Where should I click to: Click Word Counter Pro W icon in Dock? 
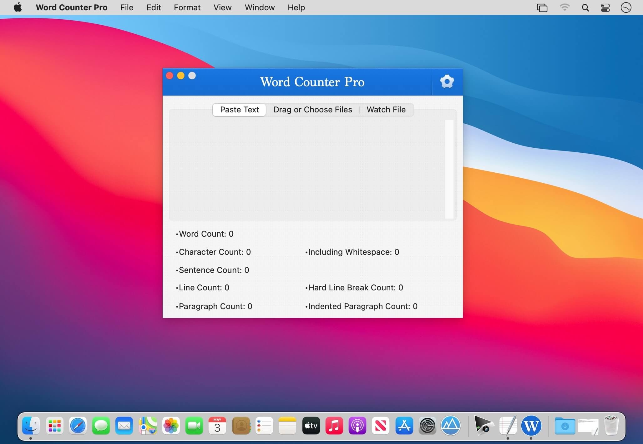click(x=531, y=425)
